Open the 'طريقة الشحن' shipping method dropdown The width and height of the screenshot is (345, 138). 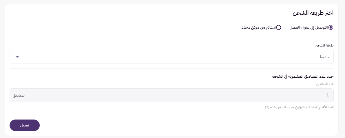(172, 57)
